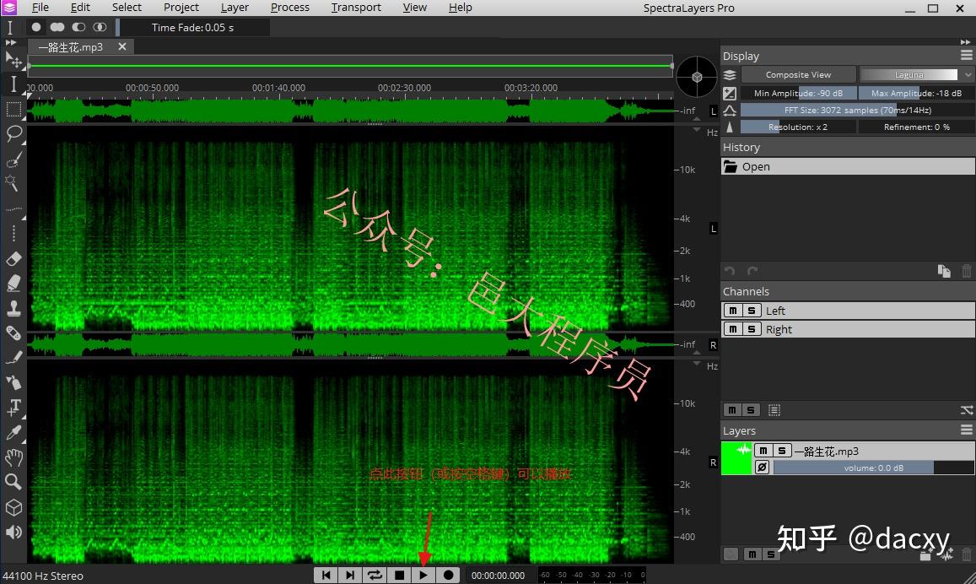The height and width of the screenshot is (584, 976).
Task: Solo the Right channel
Action: point(752,329)
